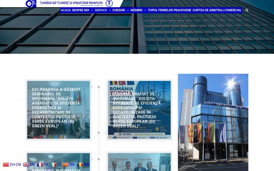Screen dimensions: 274x171
Task: Switch language to MK
Action: coord(72,165)
